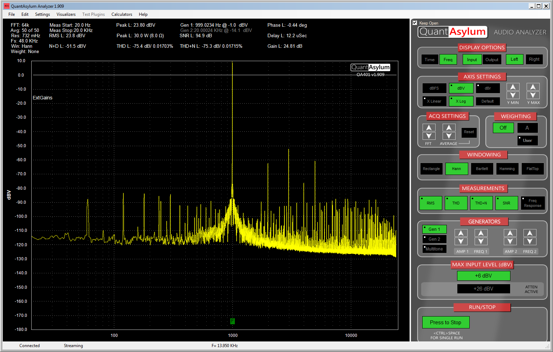The image size is (553, 352).
Task: Set axis units to dBV
Action: pos(461,88)
